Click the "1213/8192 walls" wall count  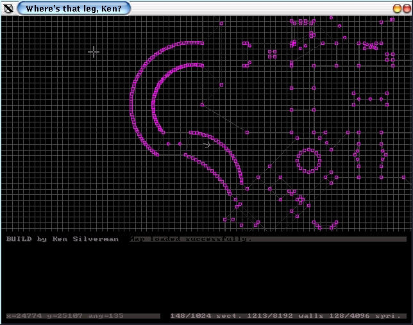(x=285, y=315)
